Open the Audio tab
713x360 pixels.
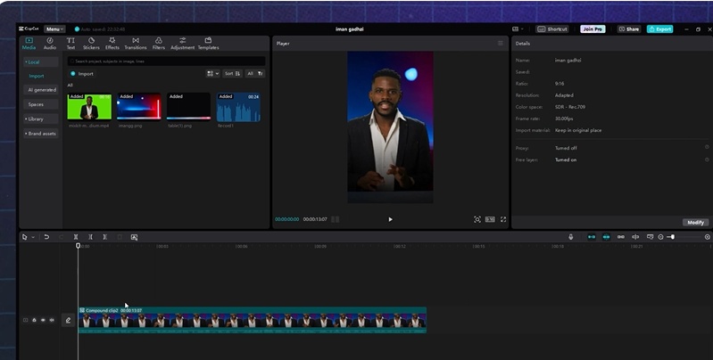pyautogui.click(x=50, y=44)
